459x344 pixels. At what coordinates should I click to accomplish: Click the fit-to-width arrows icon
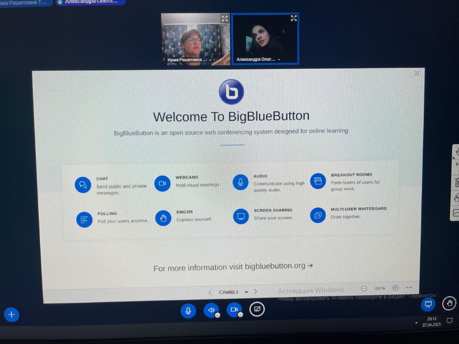coord(409,288)
